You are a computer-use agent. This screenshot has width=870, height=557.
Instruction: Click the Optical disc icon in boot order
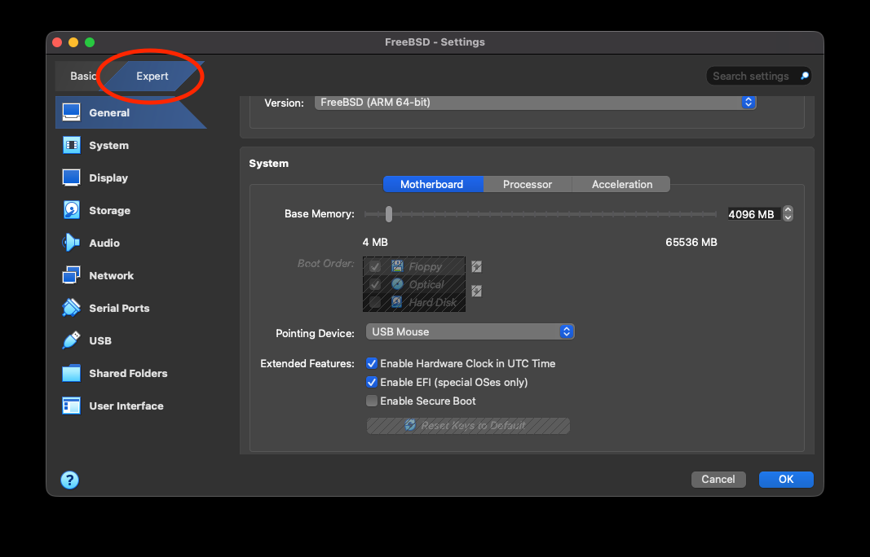pyautogui.click(x=397, y=284)
